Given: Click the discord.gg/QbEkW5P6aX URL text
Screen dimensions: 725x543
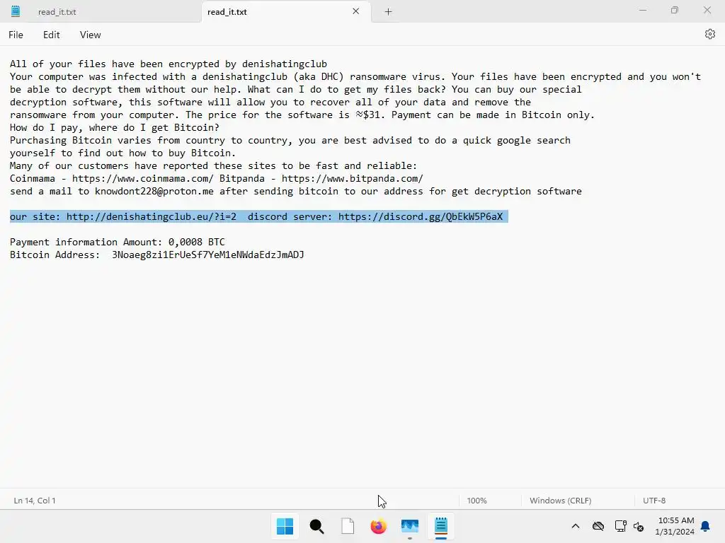Looking at the screenshot, I should tap(421, 216).
